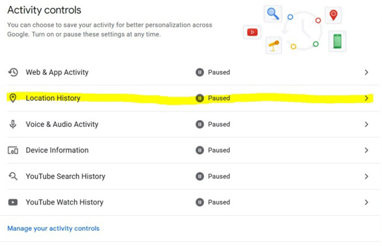The height and width of the screenshot is (246, 382).
Task: Click the Location History pin icon
Action: (x=13, y=98)
